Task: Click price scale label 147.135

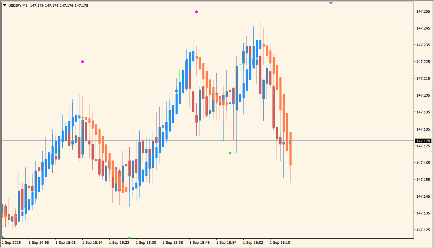Action: pyautogui.click(x=423, y=213)
